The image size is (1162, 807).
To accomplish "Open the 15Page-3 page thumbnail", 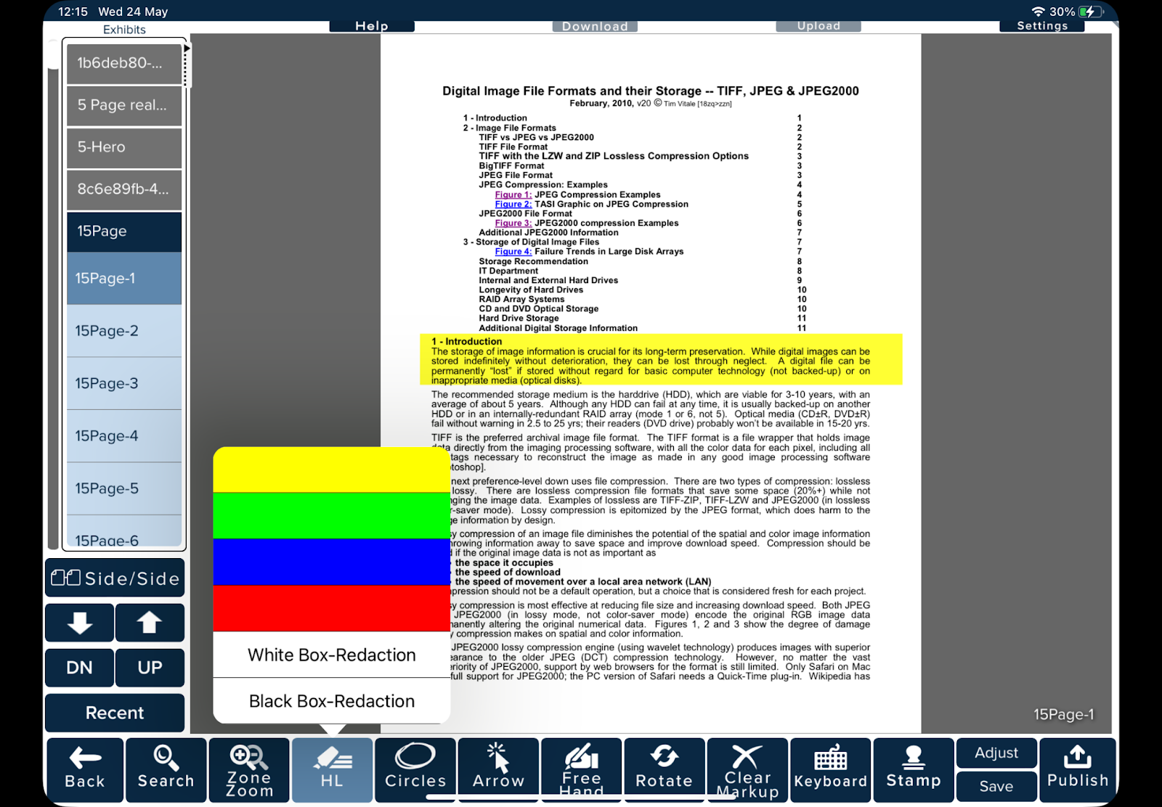I will (x=124, y=383).
